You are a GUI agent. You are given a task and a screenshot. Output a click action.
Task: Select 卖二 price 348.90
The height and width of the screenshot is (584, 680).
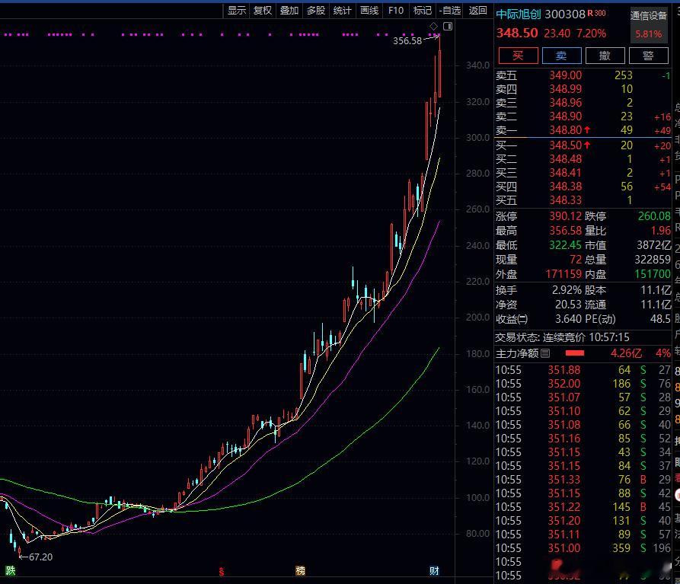[566, 116]
